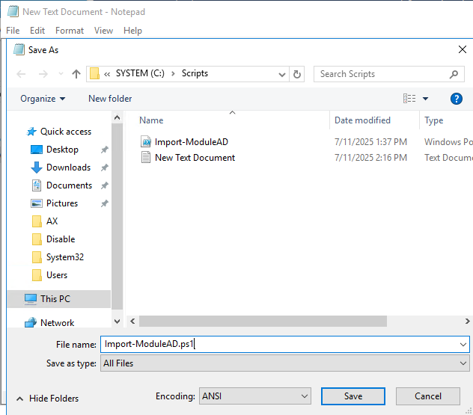Click pin icon next to Downloads
Screen dimensions: 473x415
point(104,167)
